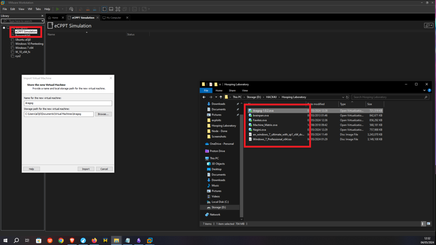Click the stretch guest display icon
Viewport: 436px width, 245px height.
click(x=144, y=9)
